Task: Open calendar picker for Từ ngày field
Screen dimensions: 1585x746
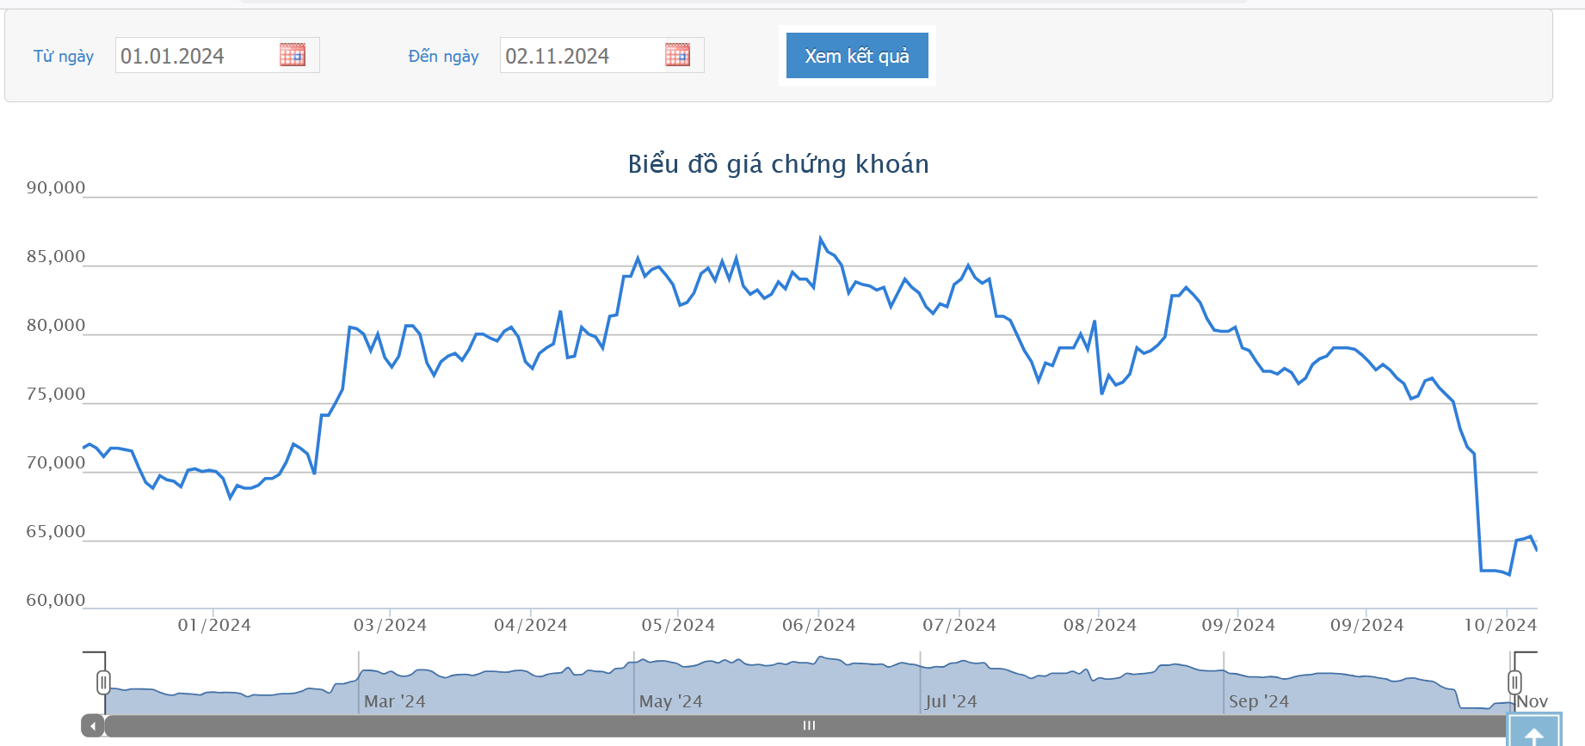Action: pos(293,55)
